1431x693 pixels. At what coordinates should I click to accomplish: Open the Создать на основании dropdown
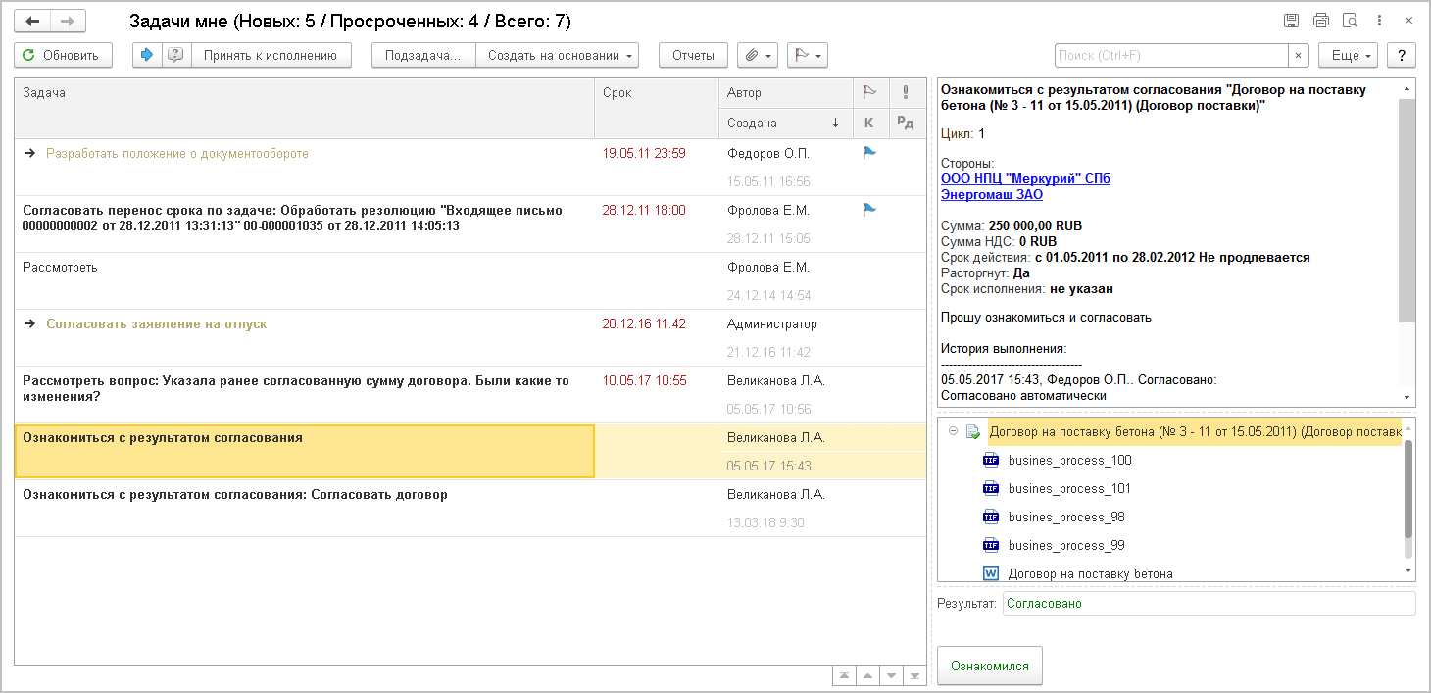pyautogui.click(x=558, y=55)
